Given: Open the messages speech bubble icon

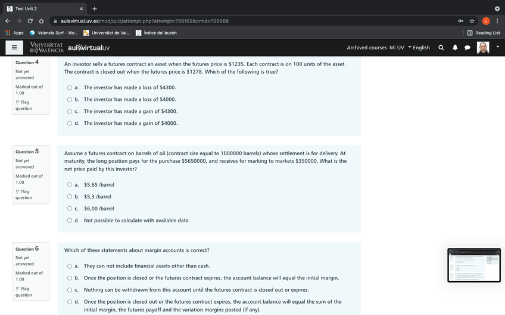Looking at the screenshot, I should click(467, 48).
